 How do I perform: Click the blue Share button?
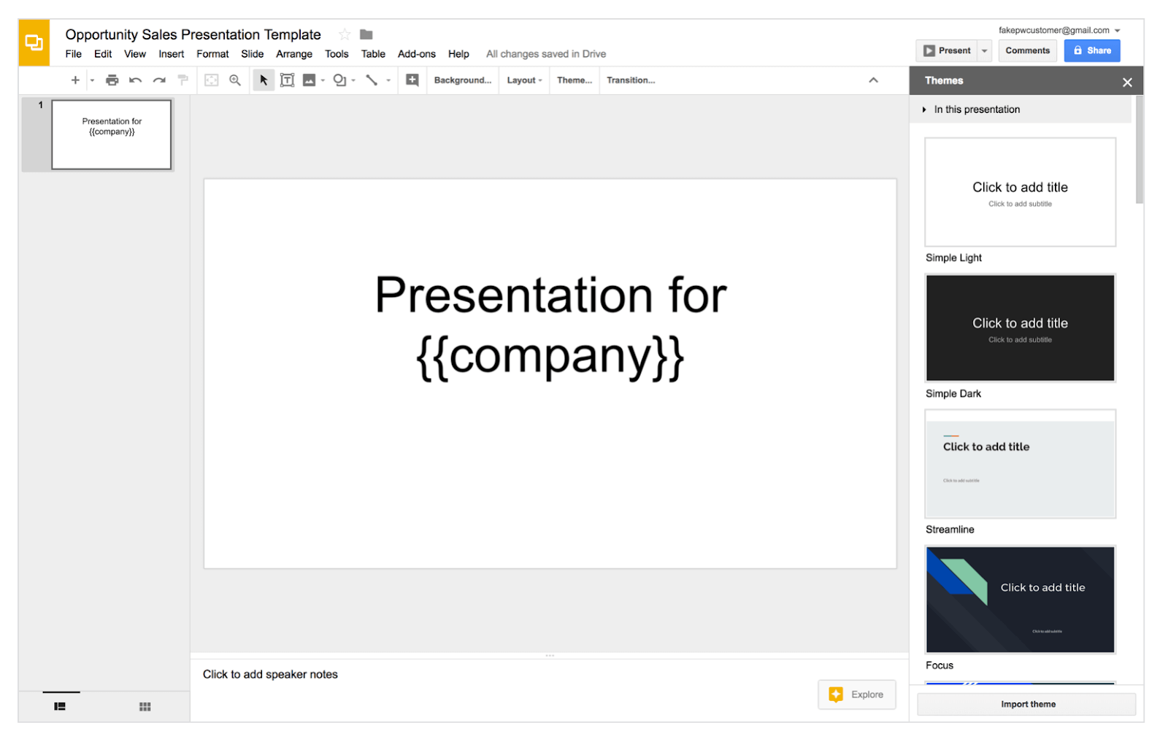(x=1092, y=50)
